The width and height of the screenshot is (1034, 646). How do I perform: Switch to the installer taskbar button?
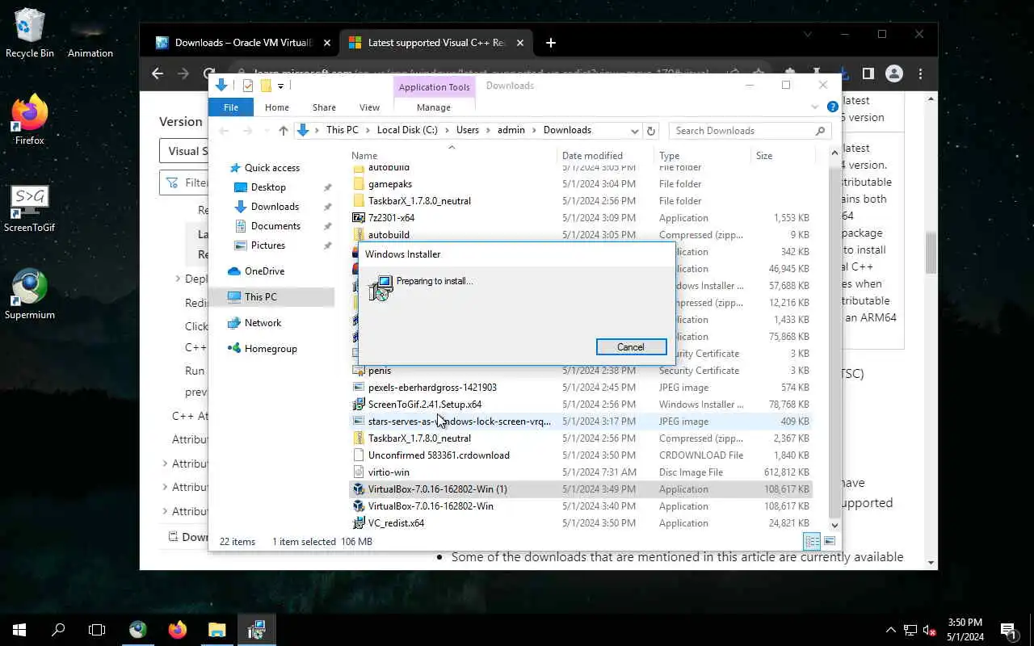coord(257,629)
